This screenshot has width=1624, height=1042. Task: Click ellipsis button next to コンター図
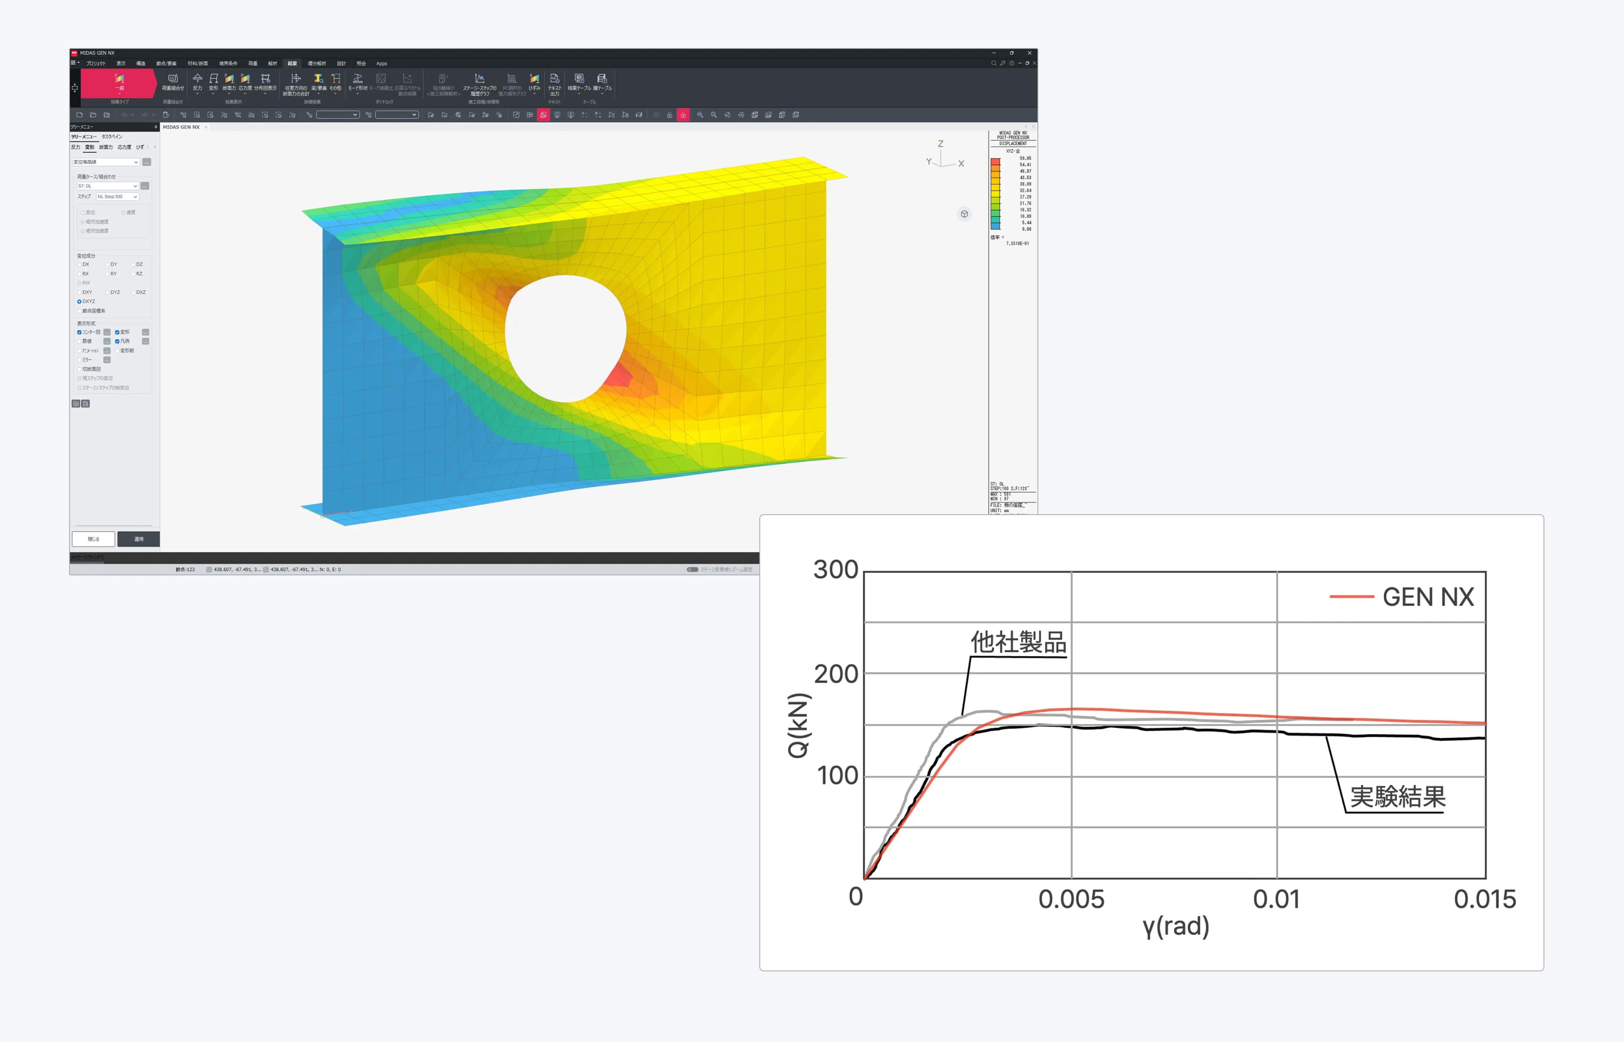coord(107,332)
